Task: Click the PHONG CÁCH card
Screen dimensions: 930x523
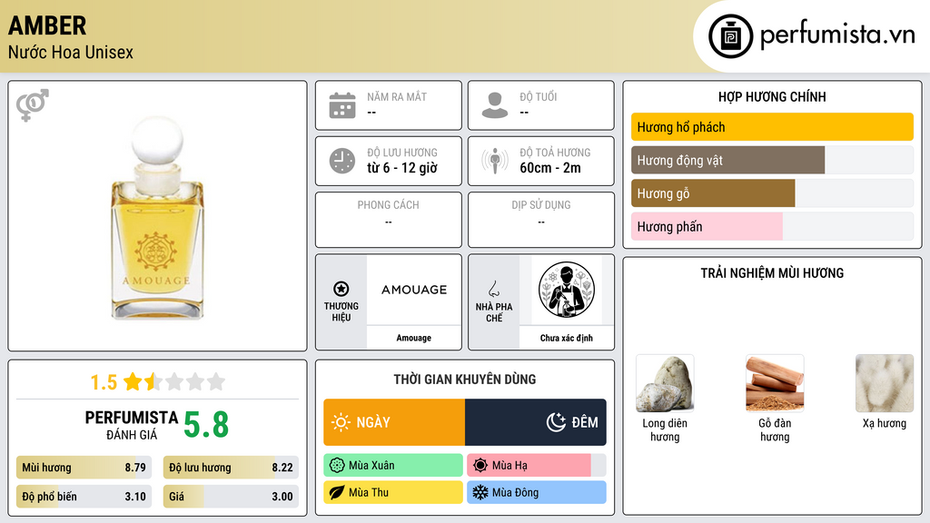Action: click(389, 220)
